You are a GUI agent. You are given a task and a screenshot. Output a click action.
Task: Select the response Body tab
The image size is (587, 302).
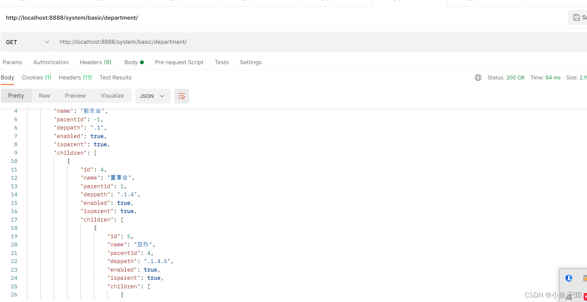point(7,78)
